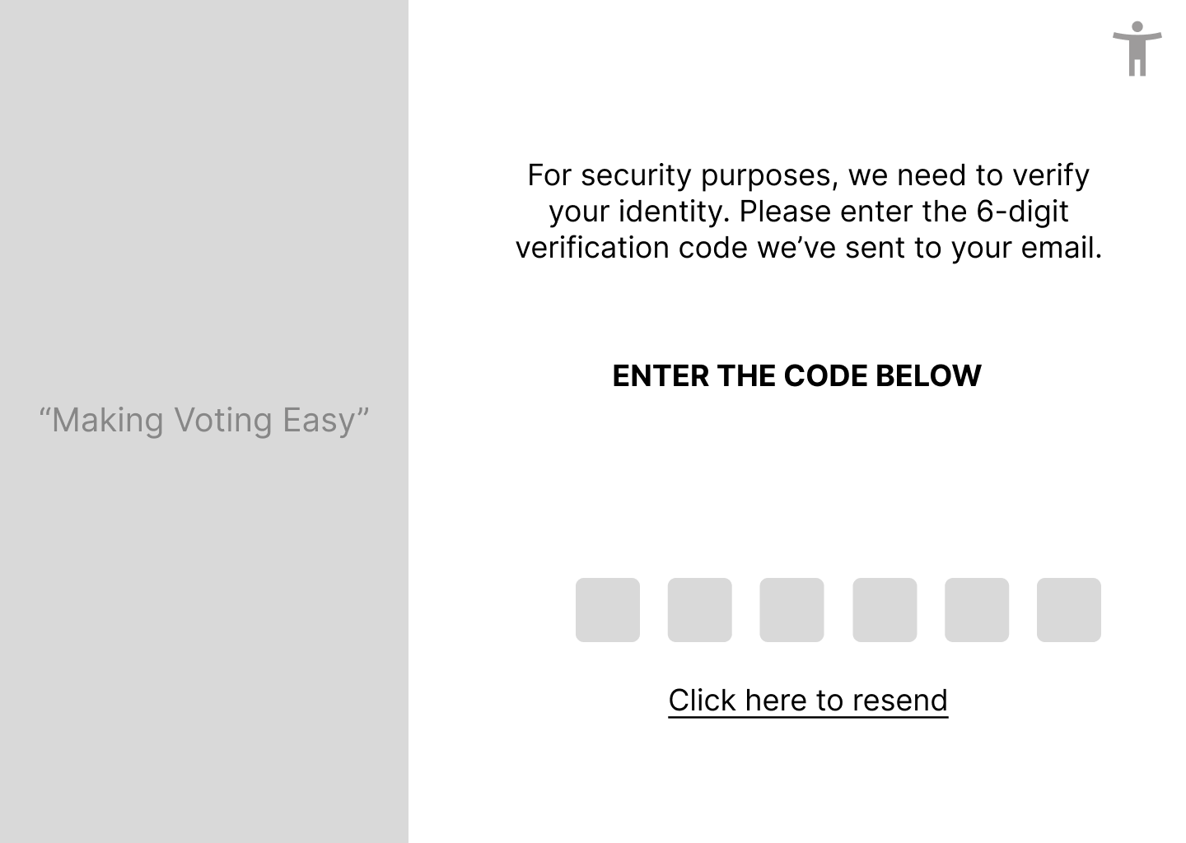Viewport: 1186px width, 843px height.
Task: Select the second code digit box
Action: coord(699,610)
